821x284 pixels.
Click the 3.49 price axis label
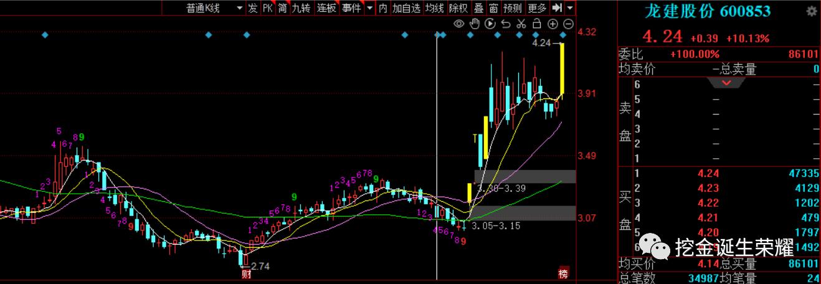click(587, 156)
